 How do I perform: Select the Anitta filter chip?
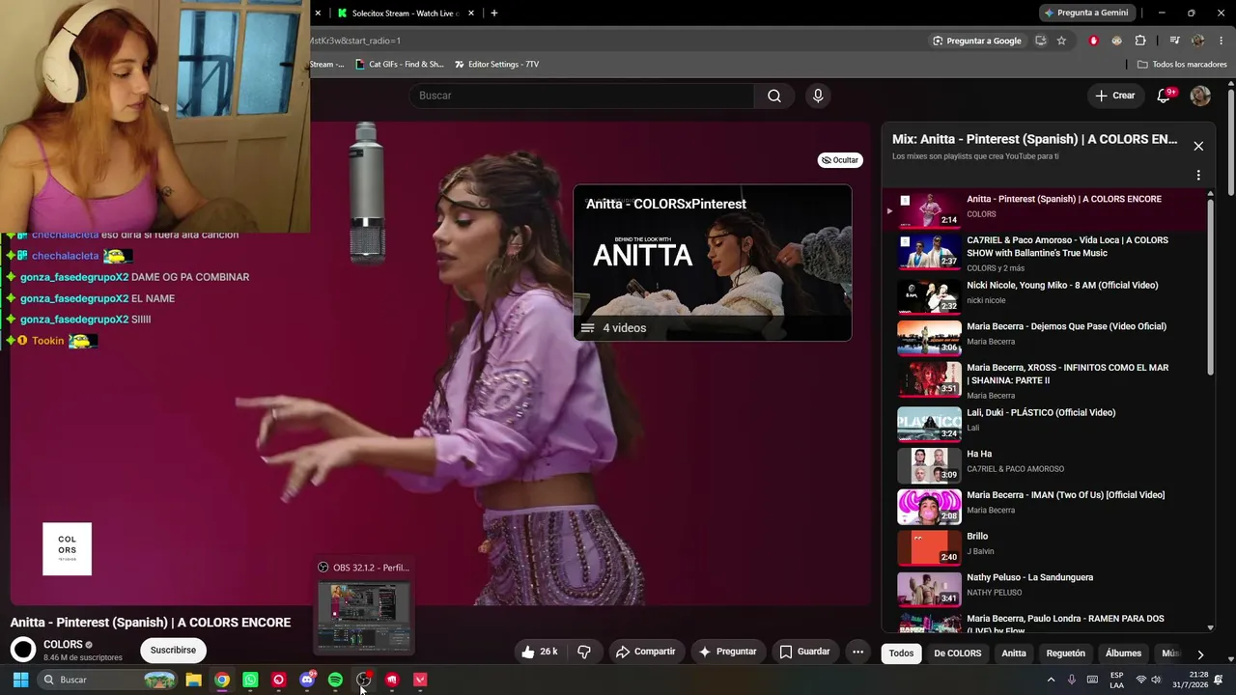point(1014,653)
